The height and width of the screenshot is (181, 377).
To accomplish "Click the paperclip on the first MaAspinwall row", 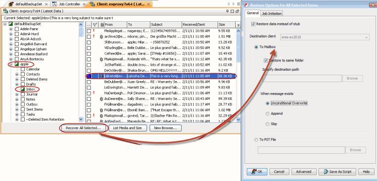I will pyautogui.click(x=102, y=59).
